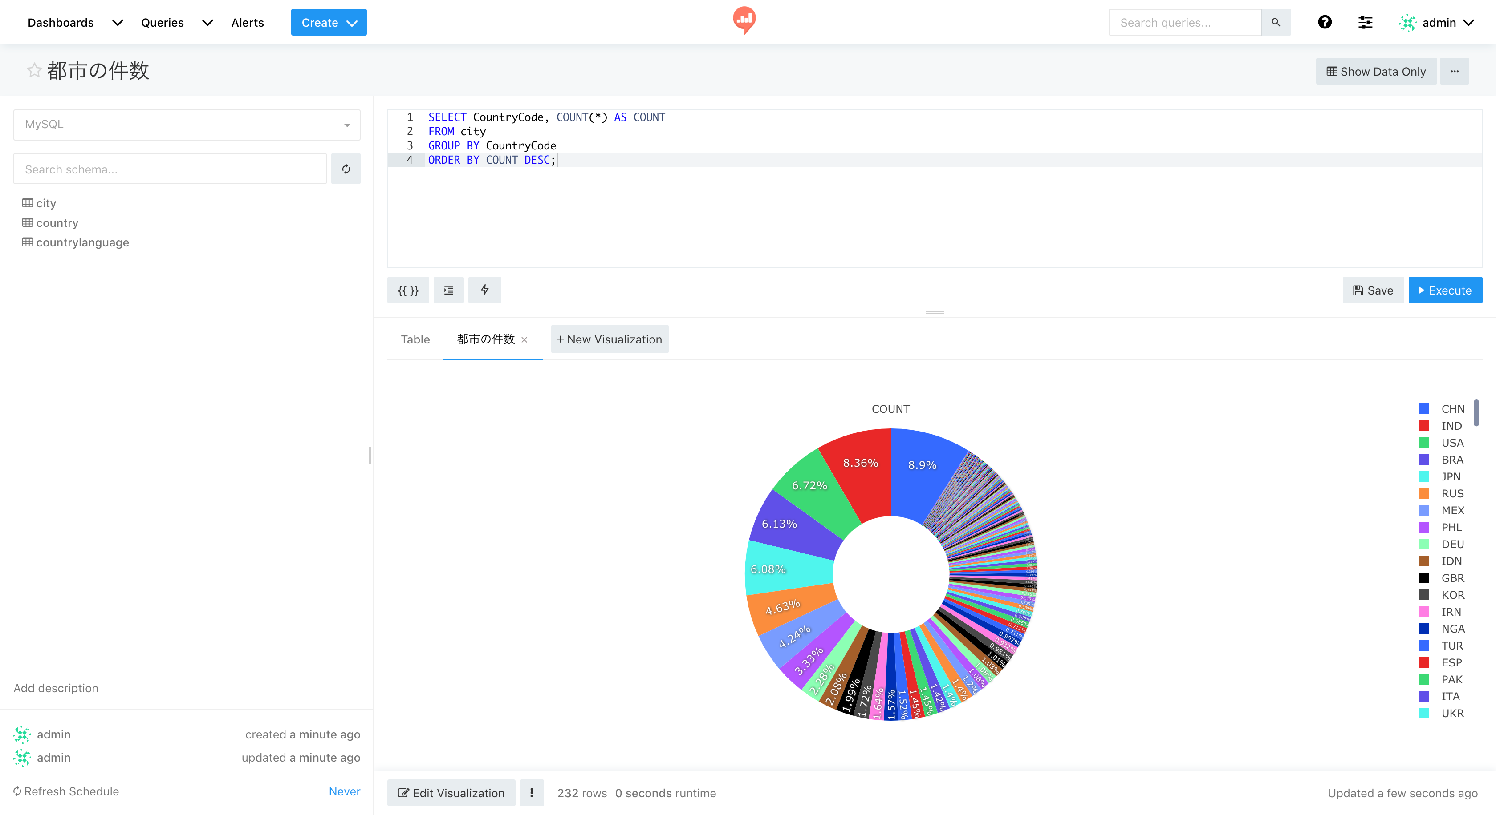Viewport: 1496px width, 815px height.
Task: Switch to the Table tab
Action: pos(415,339)
